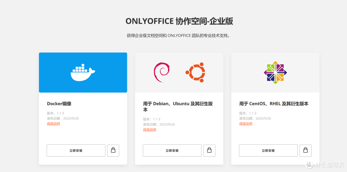This screenshot has width=347, height=172.
Task: Click 发布日期 2023/9/26 in Docker镜像 card
Action: coord(63,118)
